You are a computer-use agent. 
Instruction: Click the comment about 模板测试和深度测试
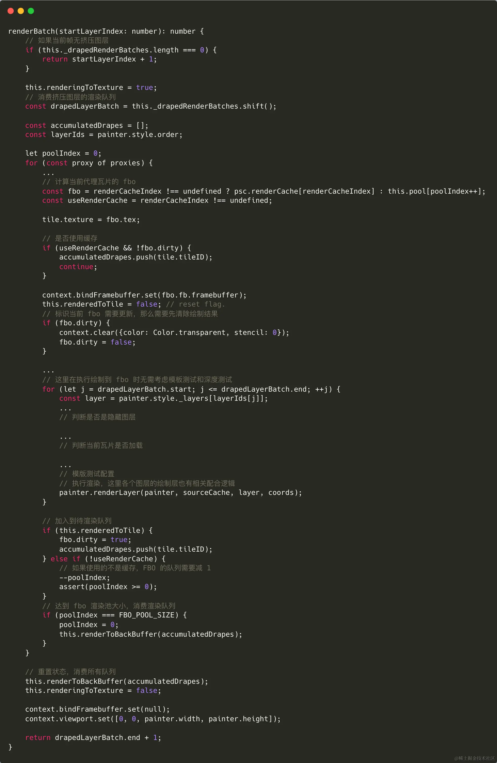[x=137, y=380]
